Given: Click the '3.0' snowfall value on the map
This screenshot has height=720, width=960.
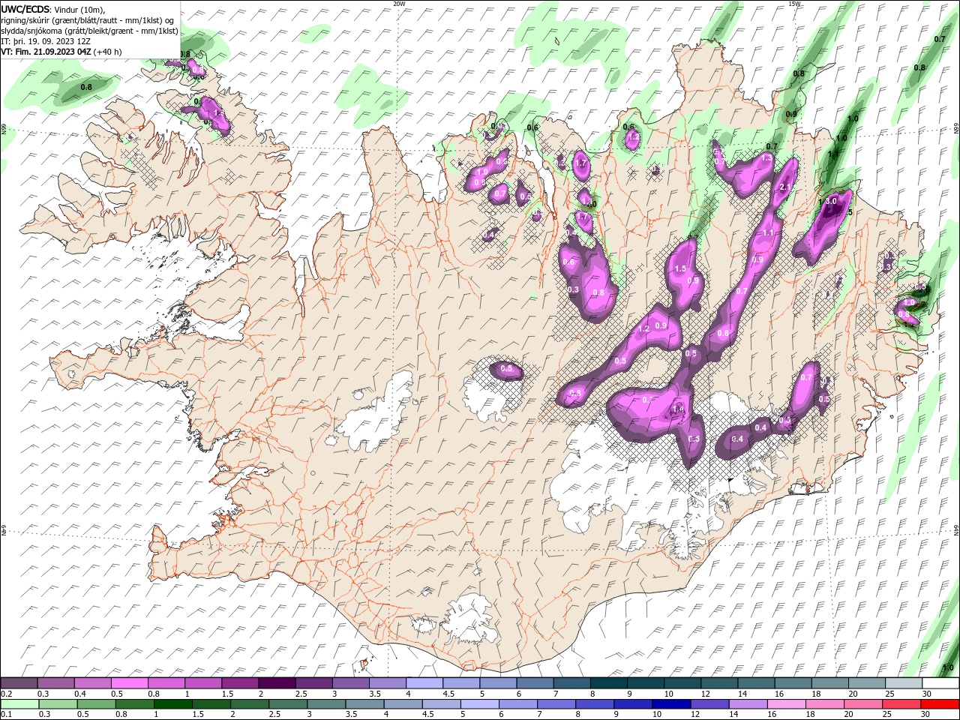Looking at the screenshot, I should 831,201.
